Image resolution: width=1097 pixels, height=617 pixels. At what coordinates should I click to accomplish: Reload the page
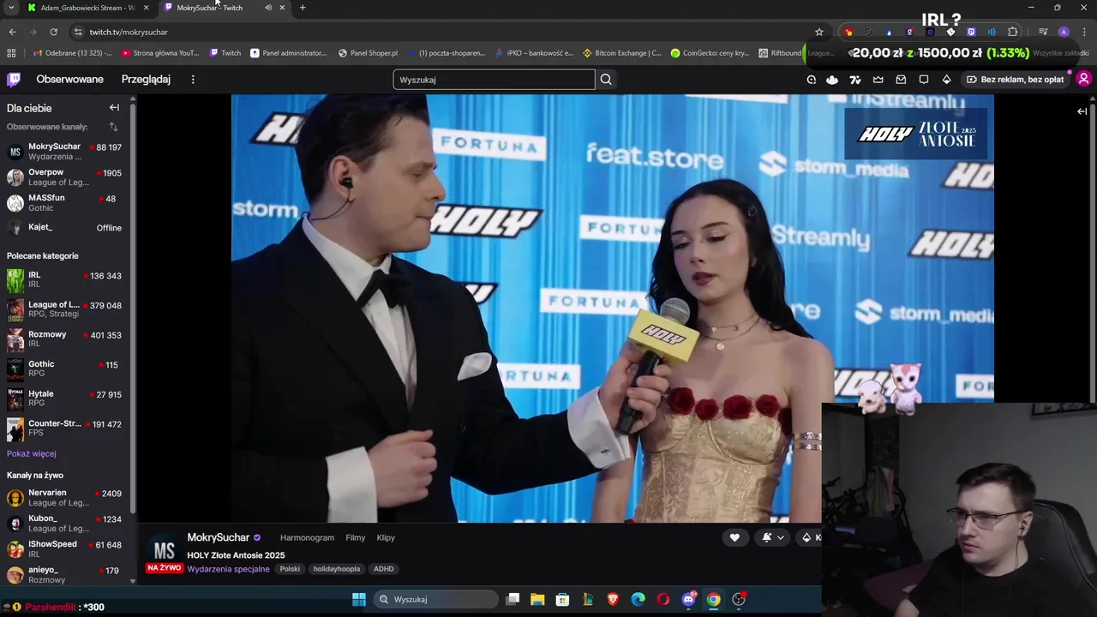(53, 32)
